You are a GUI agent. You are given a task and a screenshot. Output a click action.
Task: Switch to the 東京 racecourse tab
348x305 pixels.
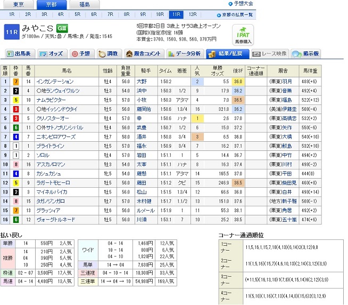(x=19, y=4)
